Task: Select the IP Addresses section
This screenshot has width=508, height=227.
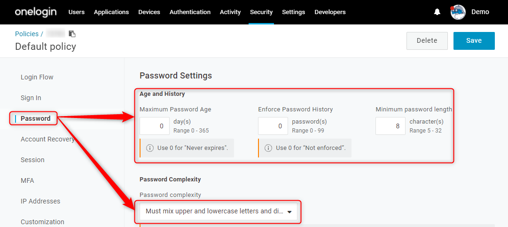Action: (40, 202)
